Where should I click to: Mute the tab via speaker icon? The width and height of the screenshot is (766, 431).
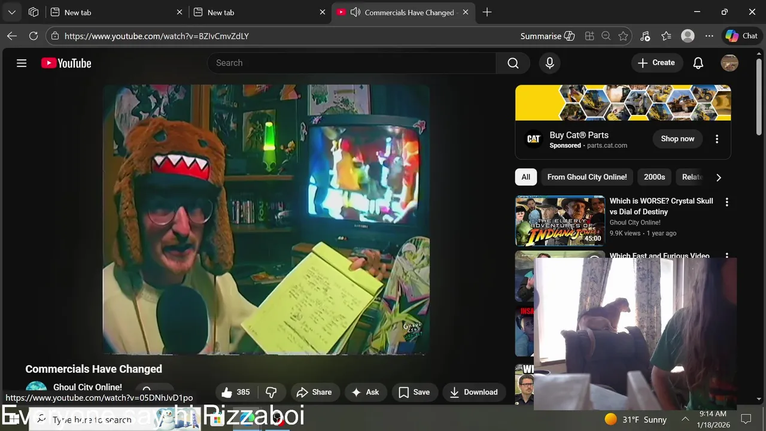(355, 12)
